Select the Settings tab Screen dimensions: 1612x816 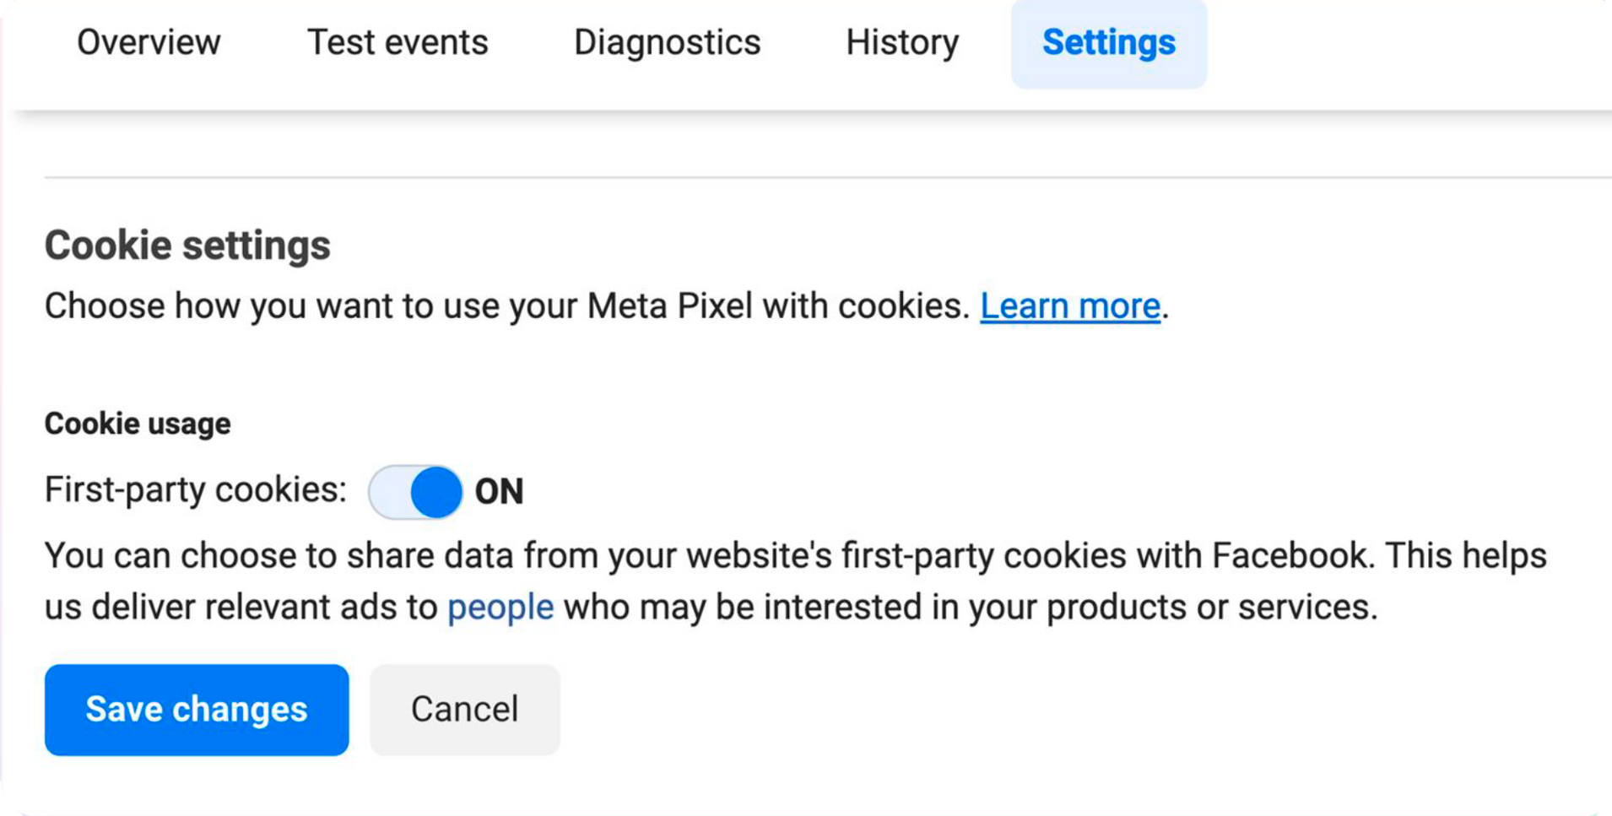(x=1108, y=42)
